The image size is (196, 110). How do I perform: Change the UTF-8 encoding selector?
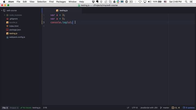(135, 108)
